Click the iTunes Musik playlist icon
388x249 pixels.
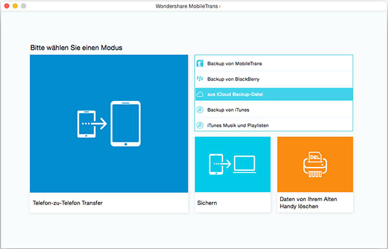(x=200, y=125)
